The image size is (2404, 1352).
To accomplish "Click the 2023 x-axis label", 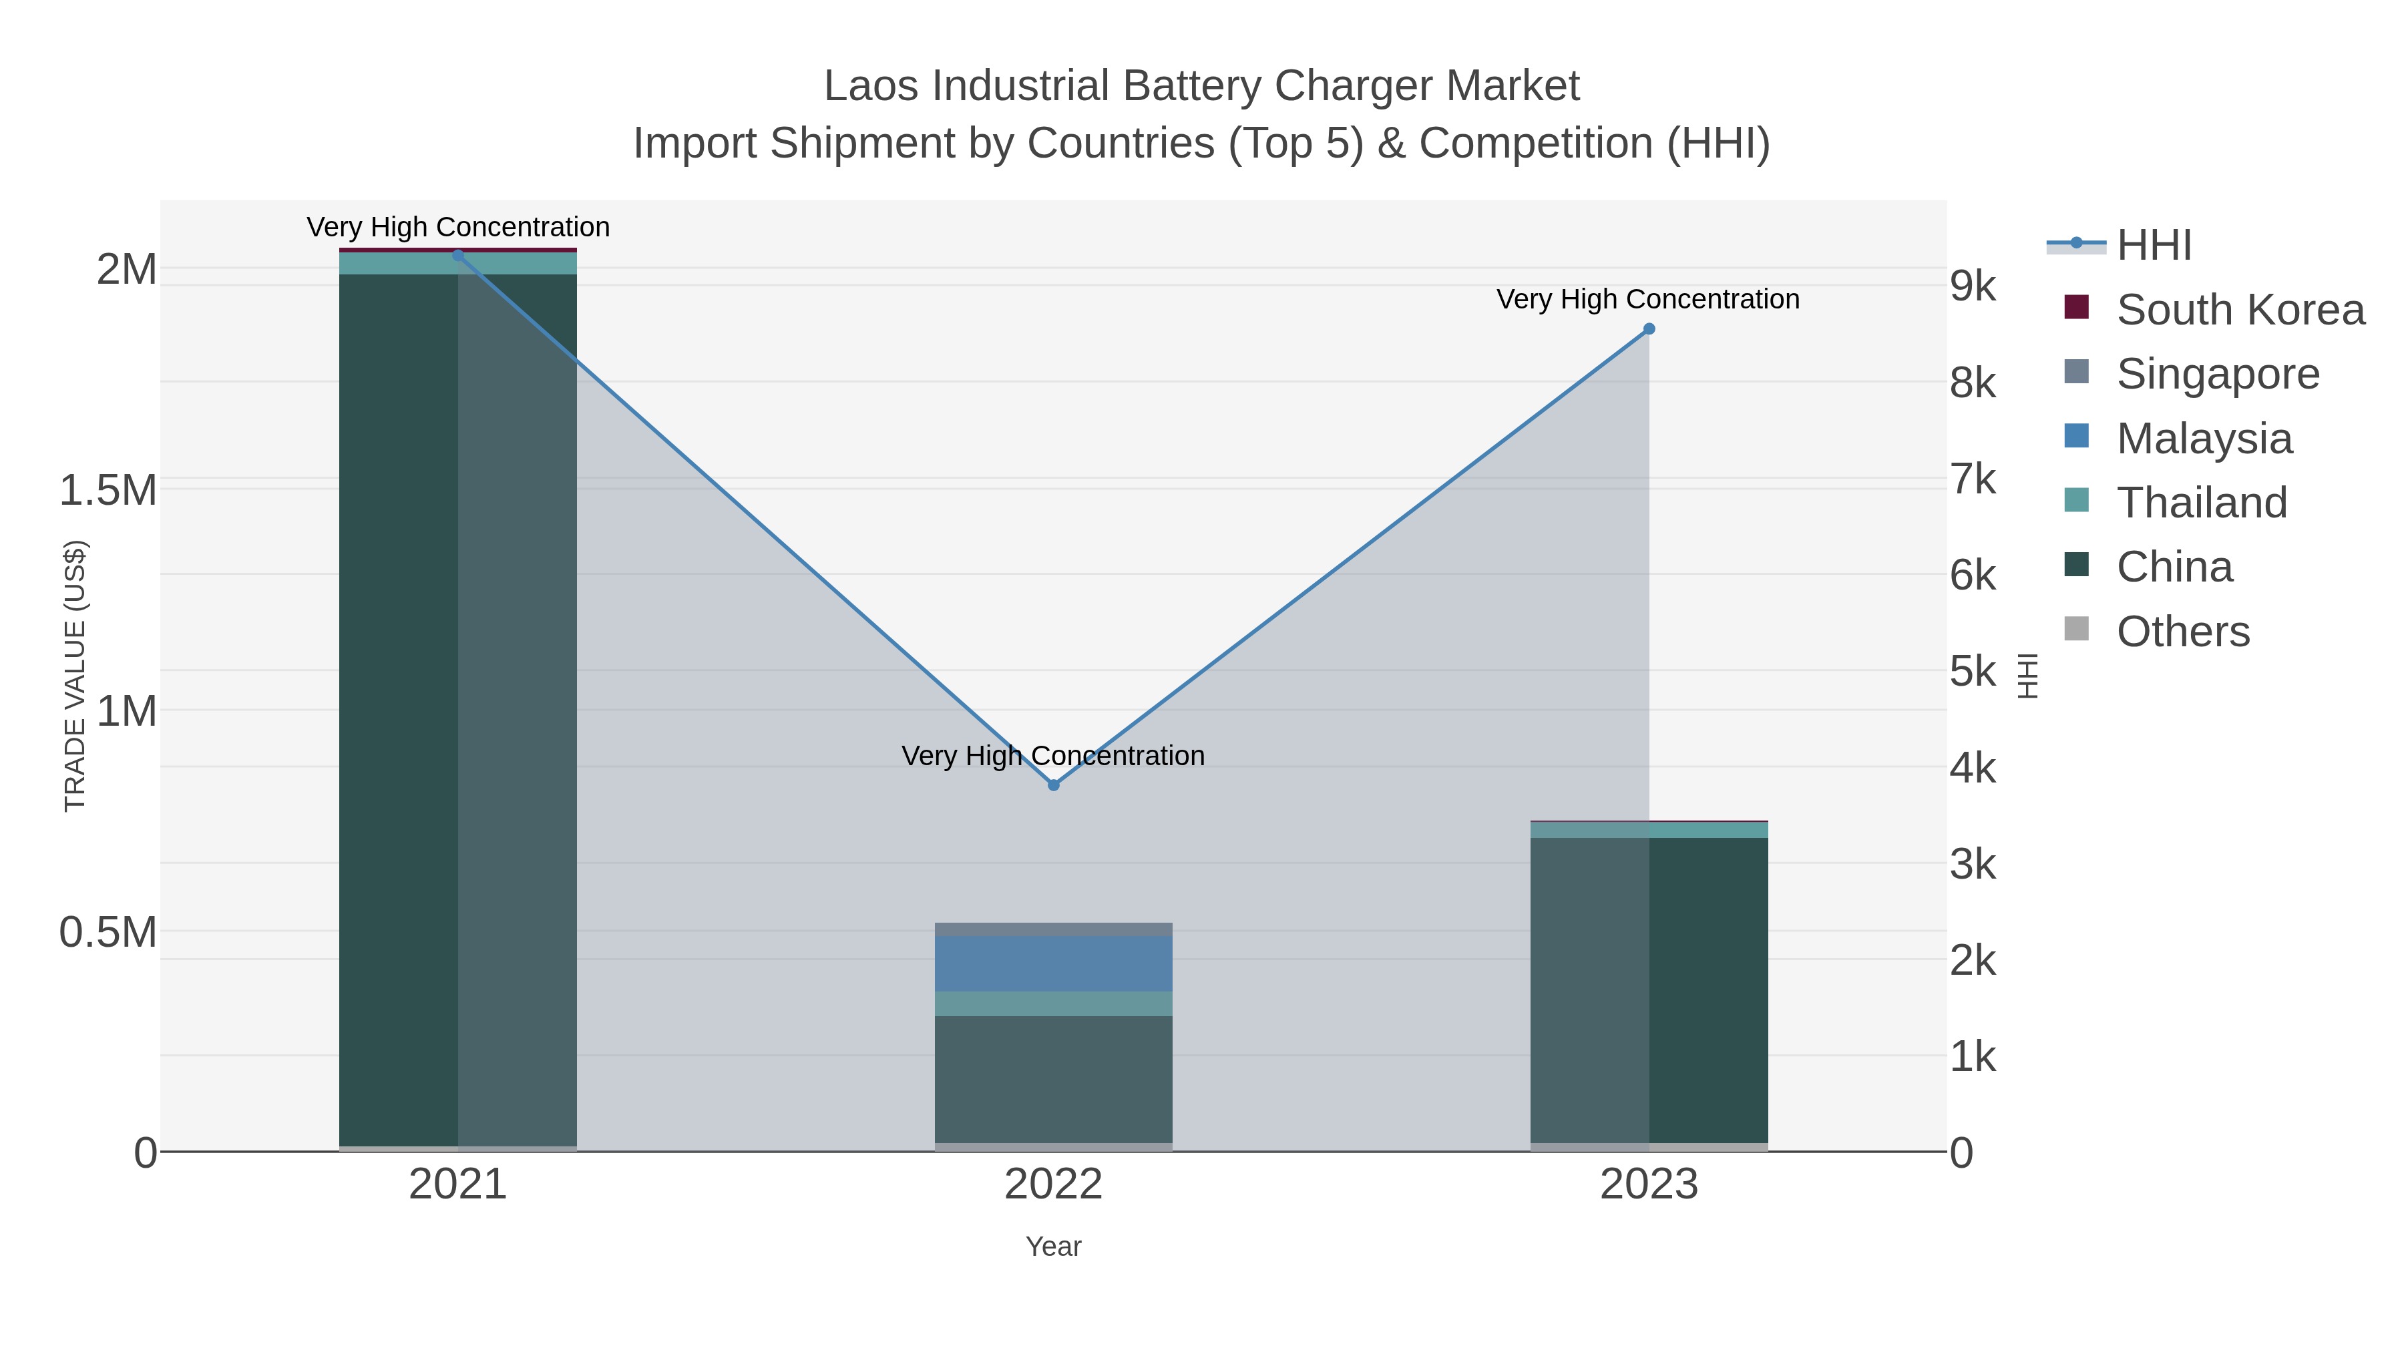I will point(1649,1185).
